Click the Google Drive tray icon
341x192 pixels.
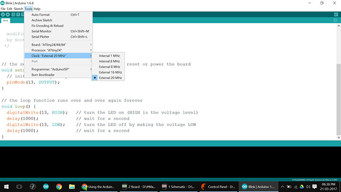pos(302,187)
